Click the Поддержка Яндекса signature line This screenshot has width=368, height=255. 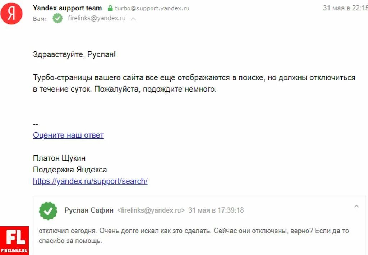70,170
